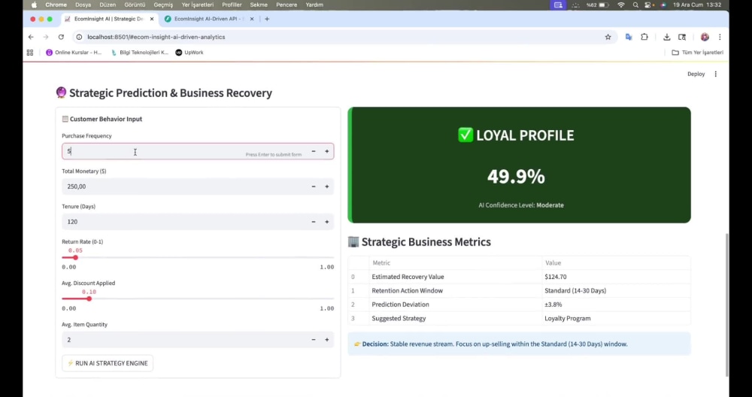Screen dimensions: 752x397
Task: Open macOS Control Center icon
Action: 649,5
